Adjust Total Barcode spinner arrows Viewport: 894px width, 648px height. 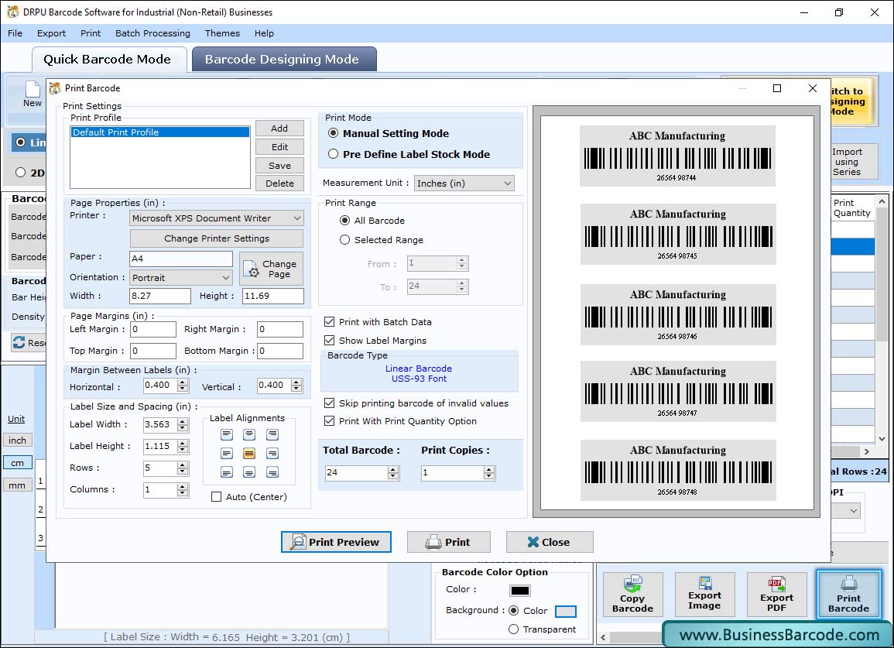coord(393,473)
